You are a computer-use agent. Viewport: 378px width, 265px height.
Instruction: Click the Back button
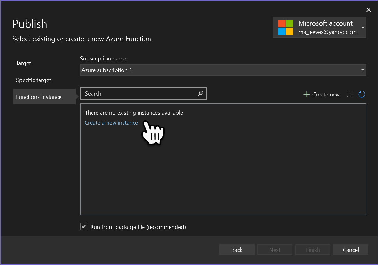tap(237, 250)
